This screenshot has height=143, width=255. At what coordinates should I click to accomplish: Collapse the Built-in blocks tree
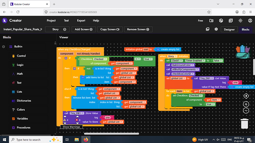(x=4, y=47)
